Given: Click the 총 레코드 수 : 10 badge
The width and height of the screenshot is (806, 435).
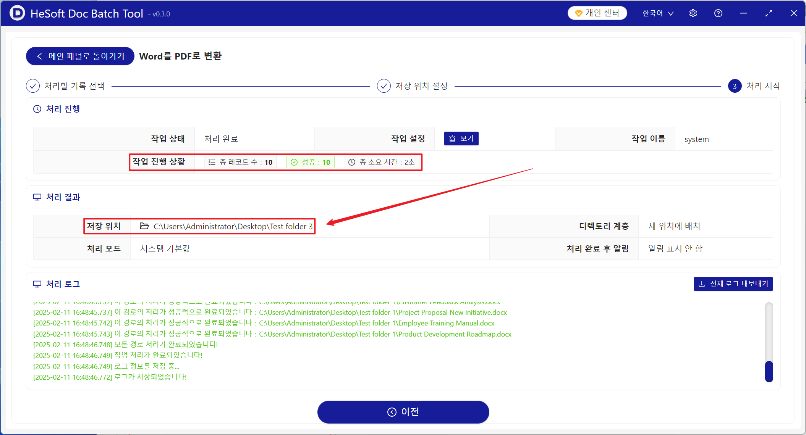Looking at the screenshot, I should (x=240, y=162).
